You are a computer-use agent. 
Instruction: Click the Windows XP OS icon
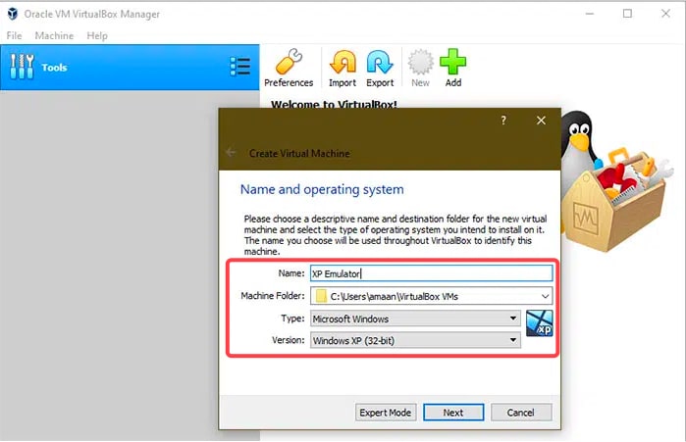click(x=539, y=323)
